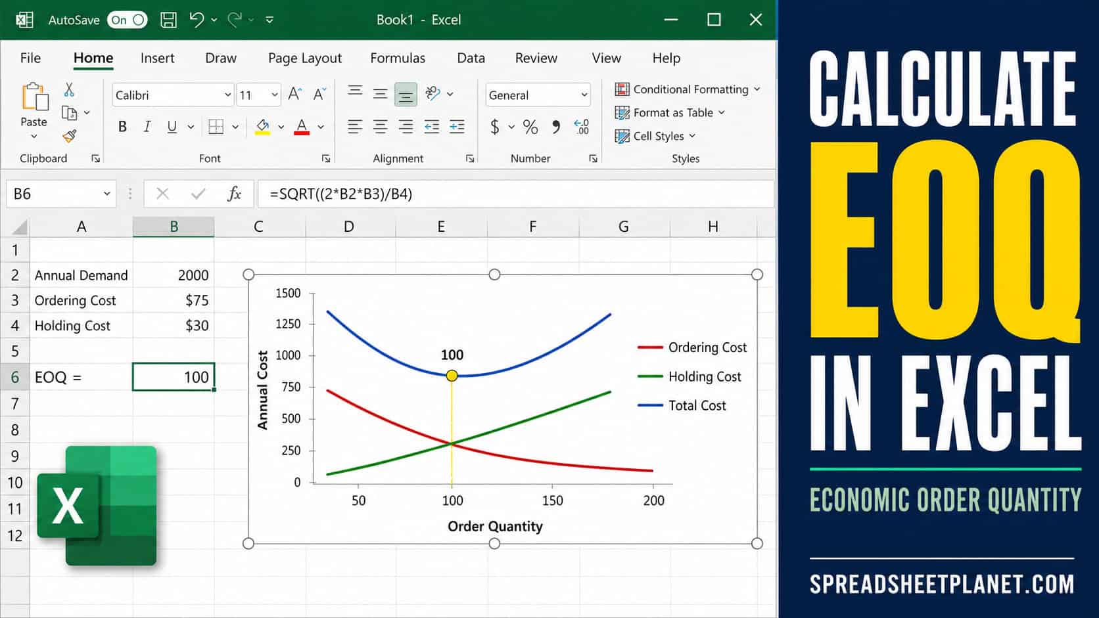Click Increase Font Size icon

(295, 95)
